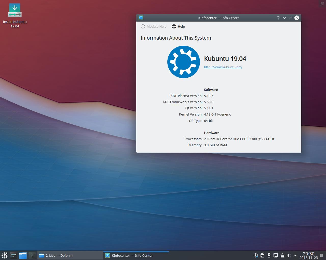The width and height of the screenshot is (326, 260).
Task: Open software updates from the system tray
Action: pyautogui.click(x=256, y=255)
